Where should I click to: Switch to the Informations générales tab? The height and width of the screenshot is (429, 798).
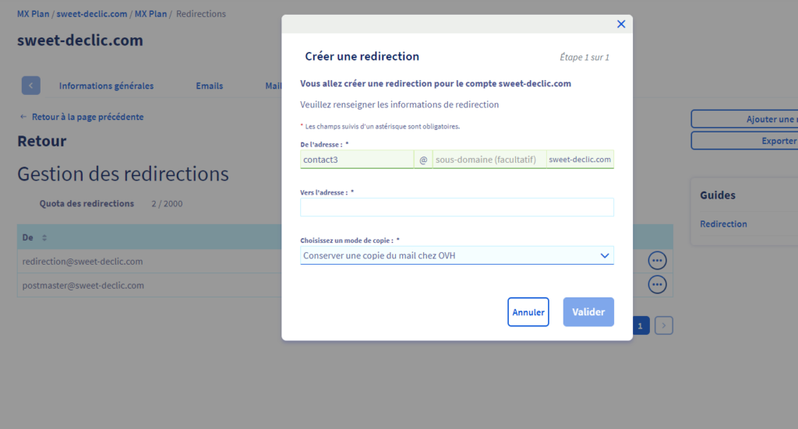tap(106, 86)
